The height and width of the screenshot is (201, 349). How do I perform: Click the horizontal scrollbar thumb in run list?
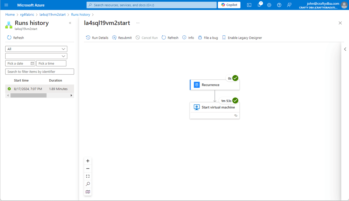point(29,95)
